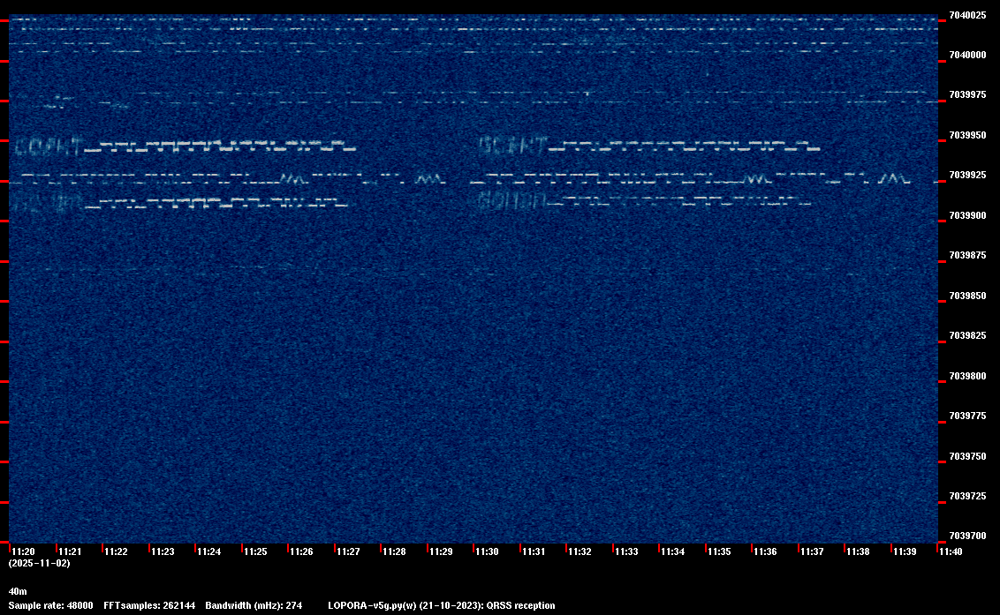Click the 11:36 time label
This screenshot has height=615, width=1000.
[x=766, y=551]
